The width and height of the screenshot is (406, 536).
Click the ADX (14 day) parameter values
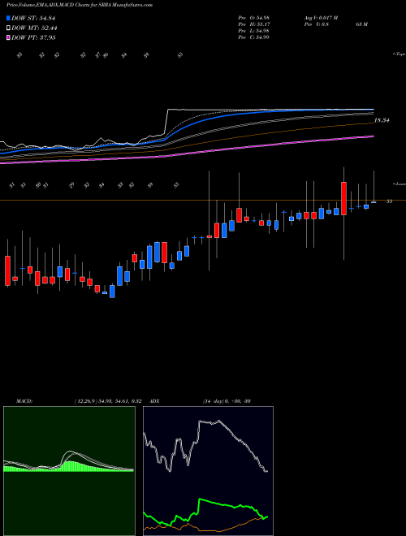(x=227, y=401)
